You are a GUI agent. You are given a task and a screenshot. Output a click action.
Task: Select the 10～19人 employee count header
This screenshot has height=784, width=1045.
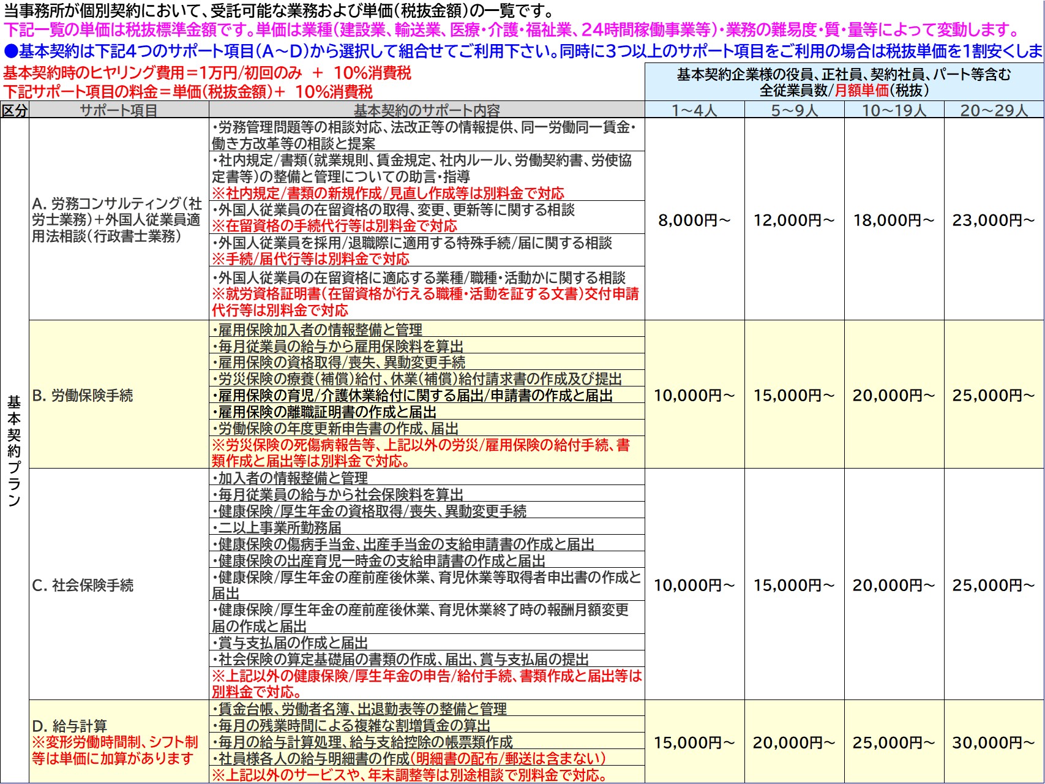(x=894, y=110)
